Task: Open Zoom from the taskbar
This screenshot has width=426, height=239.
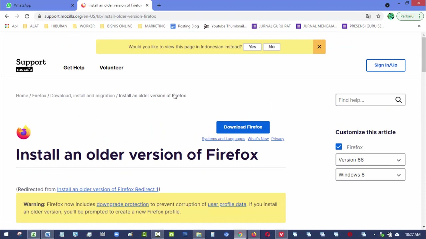Action: (116, 234)
